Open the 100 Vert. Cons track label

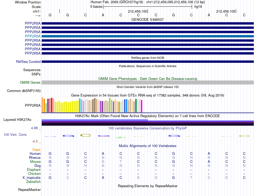tap(15, 134)
